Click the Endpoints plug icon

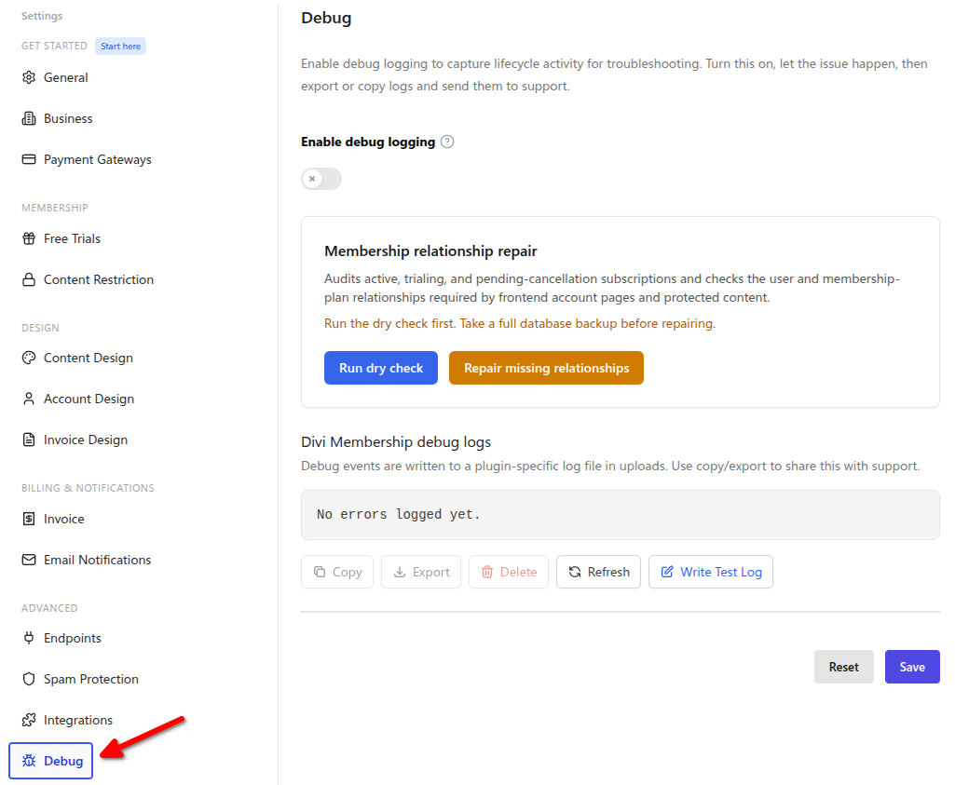29,638
